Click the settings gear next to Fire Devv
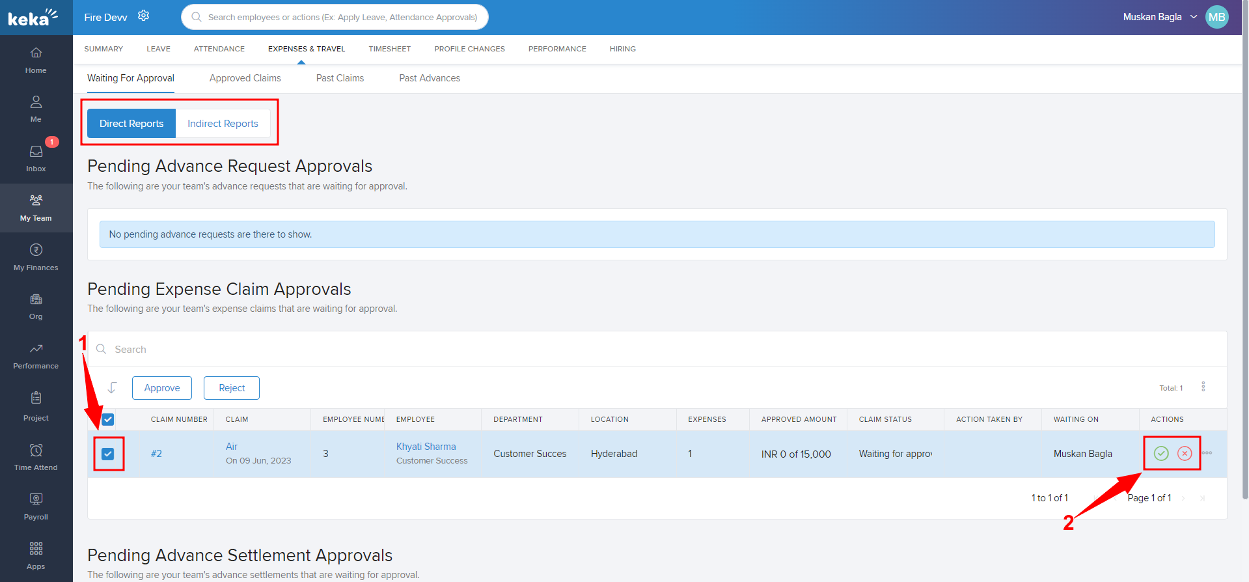 click(144, 16)
